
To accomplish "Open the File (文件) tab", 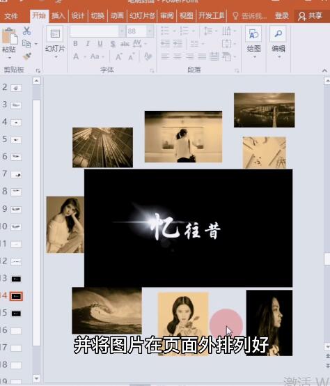I will (x=11, y=16).
